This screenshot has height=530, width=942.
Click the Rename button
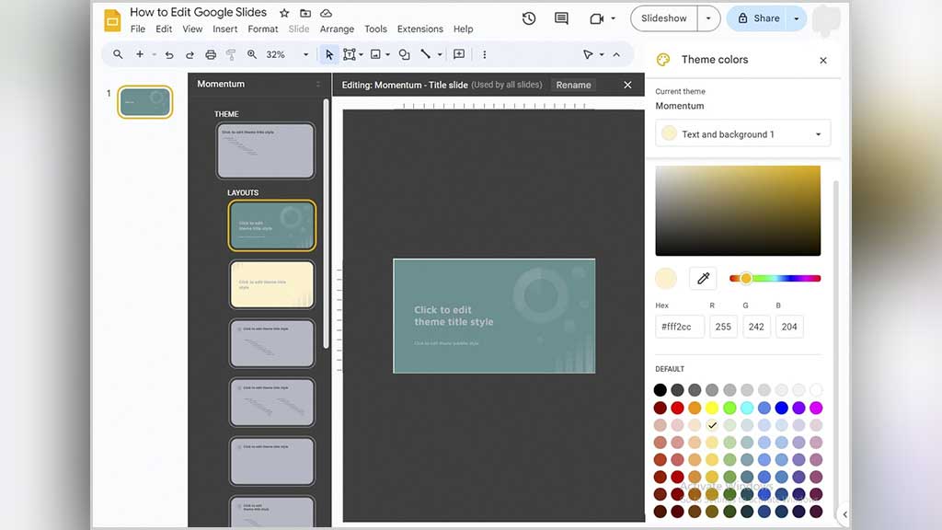[573, 85]
